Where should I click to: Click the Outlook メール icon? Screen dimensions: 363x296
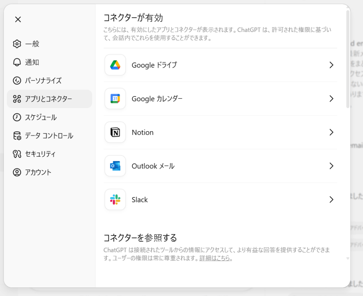tap(115, 166)
